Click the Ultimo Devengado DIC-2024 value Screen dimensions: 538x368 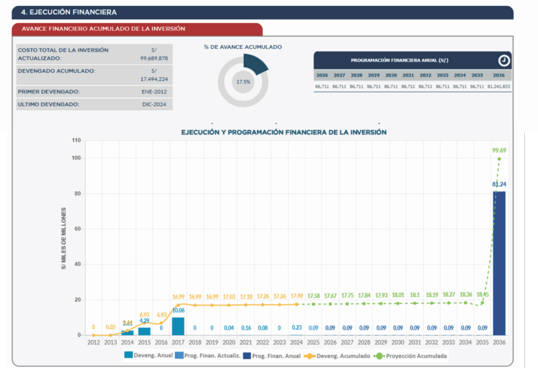[x=154, y=104]
